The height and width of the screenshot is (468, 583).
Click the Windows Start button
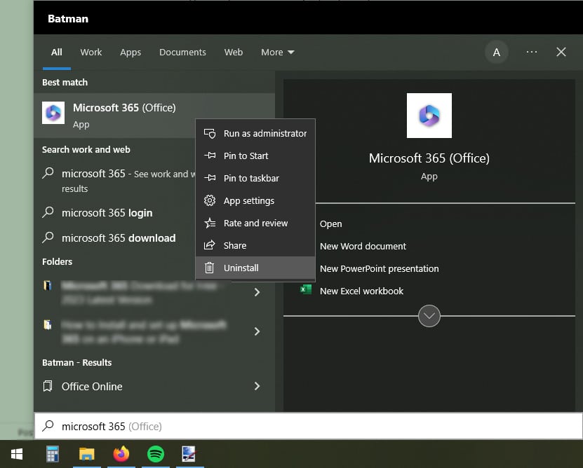click(16, 454)
